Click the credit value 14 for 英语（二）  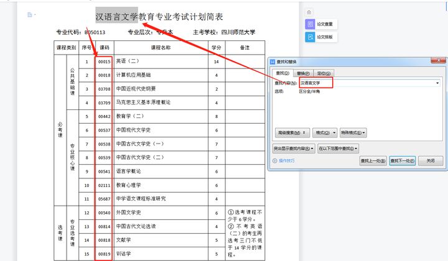pyautogui.click(x=217, y=62)
